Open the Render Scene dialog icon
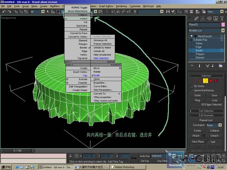 pos(204,12)
